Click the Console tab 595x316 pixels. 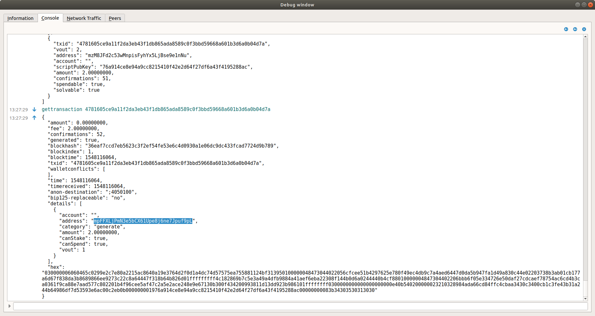click(x=50, y=18)
